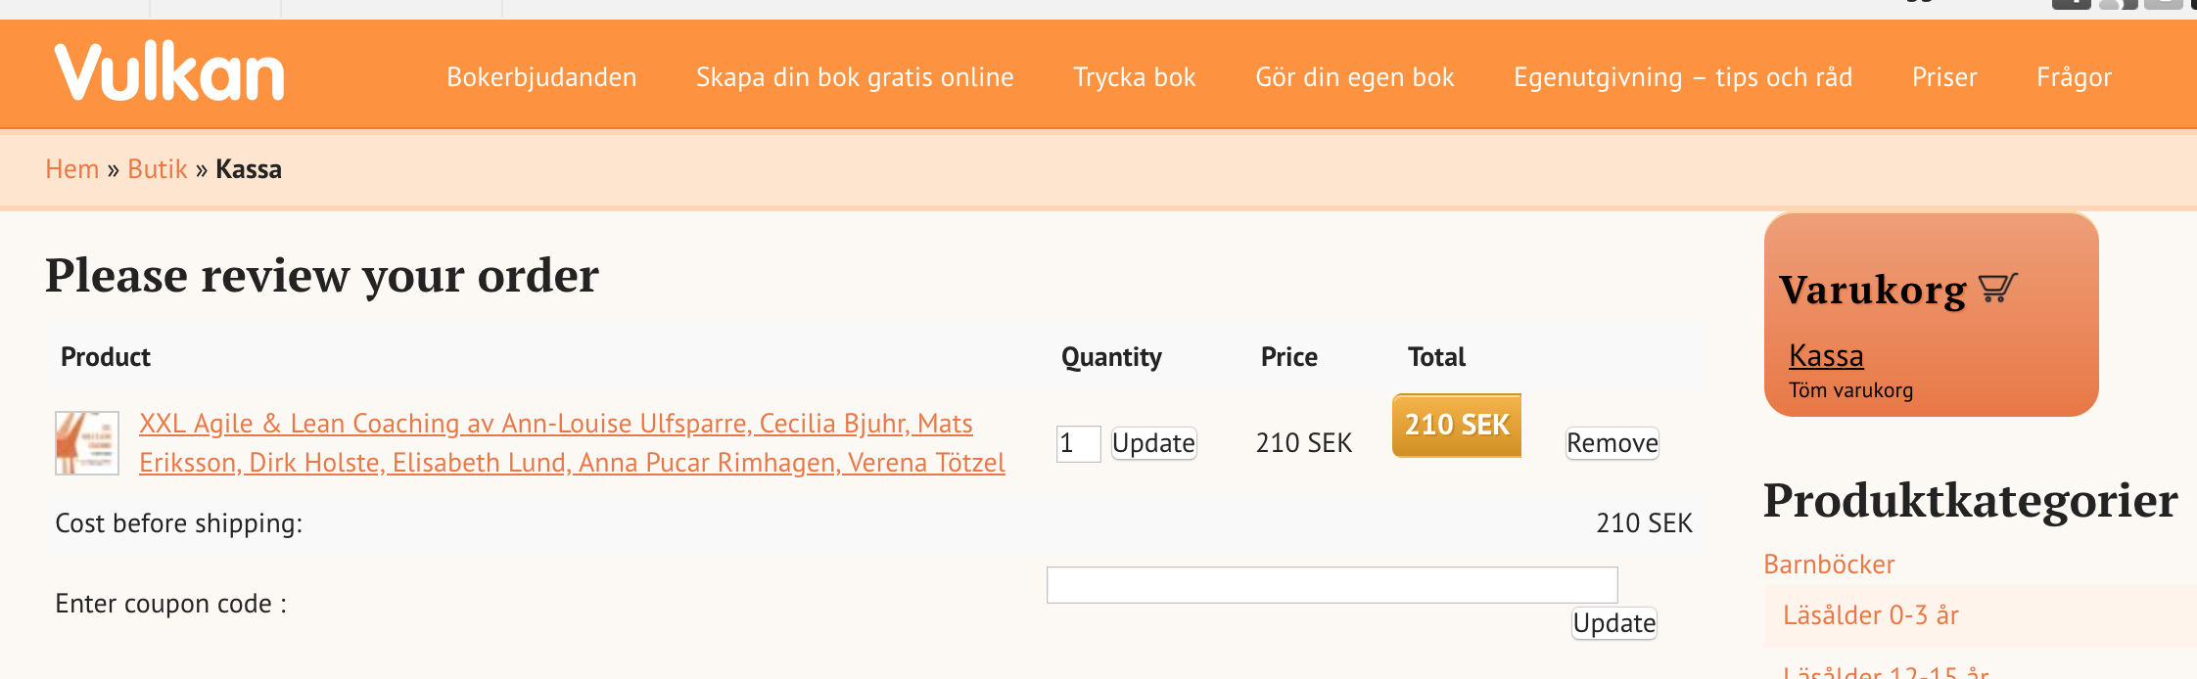Select Gör din egen bok menu
2197x679 pixels.
pyautogui.click(x=1355, y=77)
